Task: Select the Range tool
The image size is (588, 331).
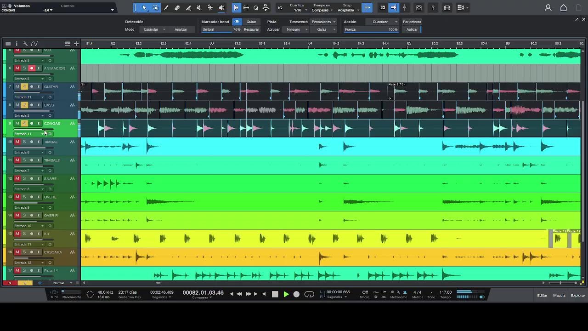Action: click(x=155, y=8)
